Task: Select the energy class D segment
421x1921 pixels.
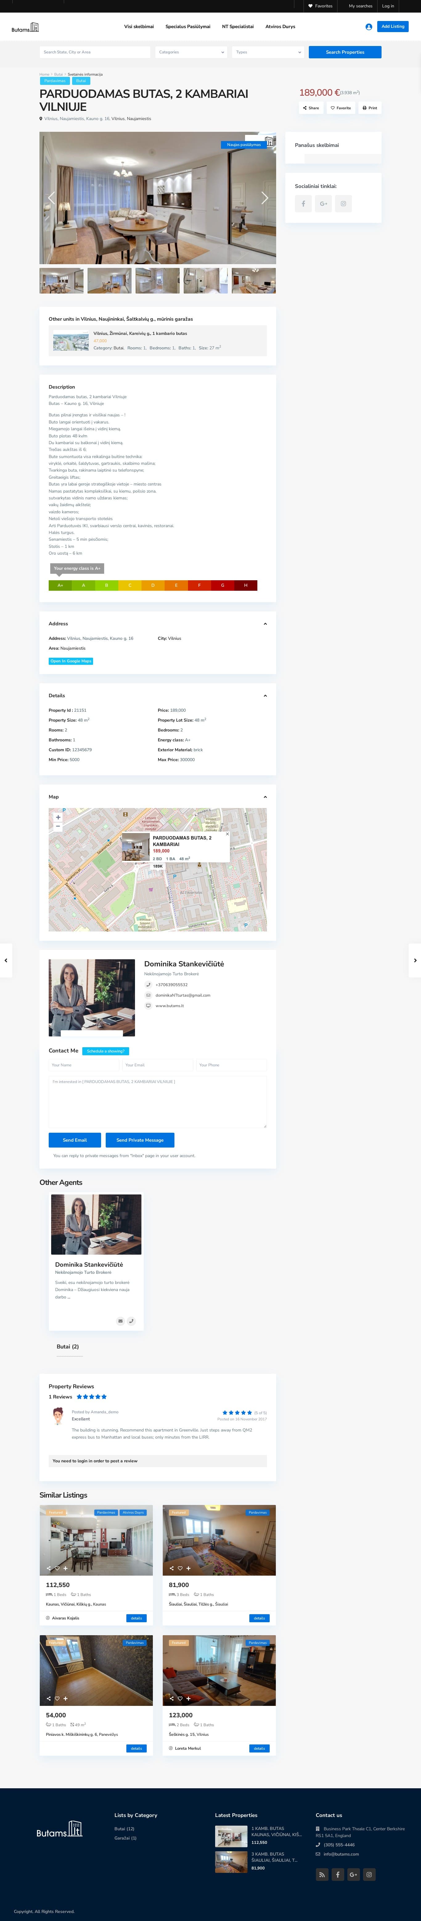Action: pos(153,585)
